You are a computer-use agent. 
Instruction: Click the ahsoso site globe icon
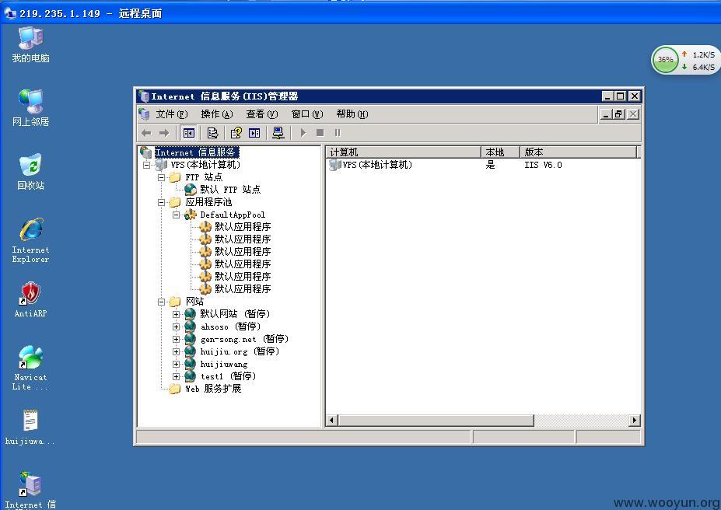pyautogui.click(x=191, y=327)
